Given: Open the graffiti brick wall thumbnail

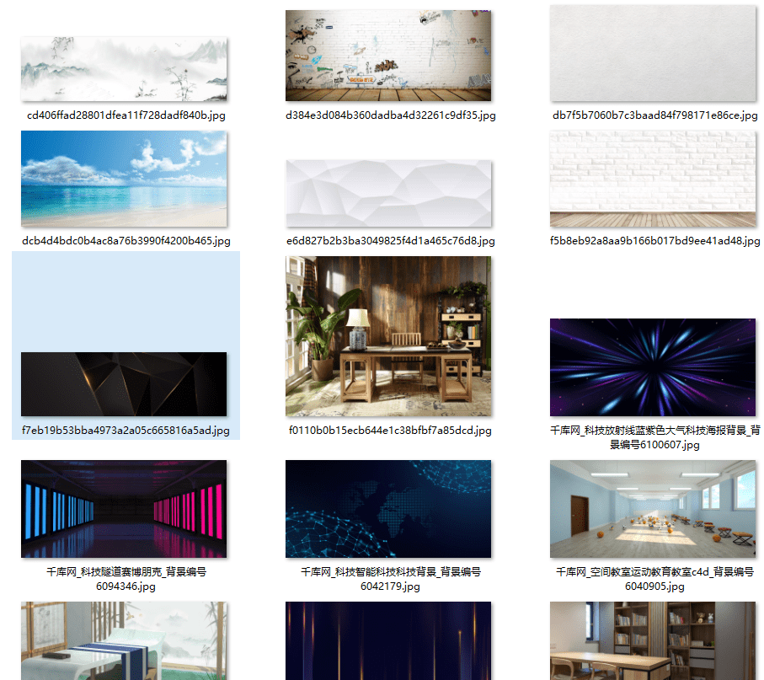Looking at the screenshot, I should coord(388,56).
